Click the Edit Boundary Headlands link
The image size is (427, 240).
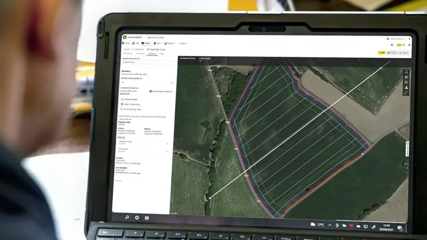[161, 91]
